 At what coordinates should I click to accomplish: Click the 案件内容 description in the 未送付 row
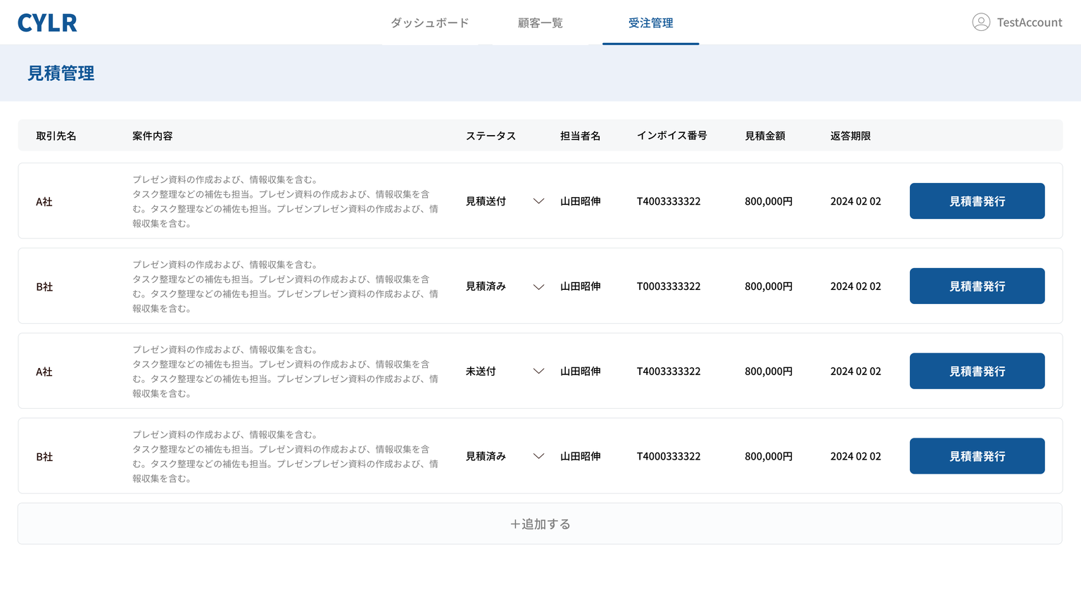[x=285, y=372]
